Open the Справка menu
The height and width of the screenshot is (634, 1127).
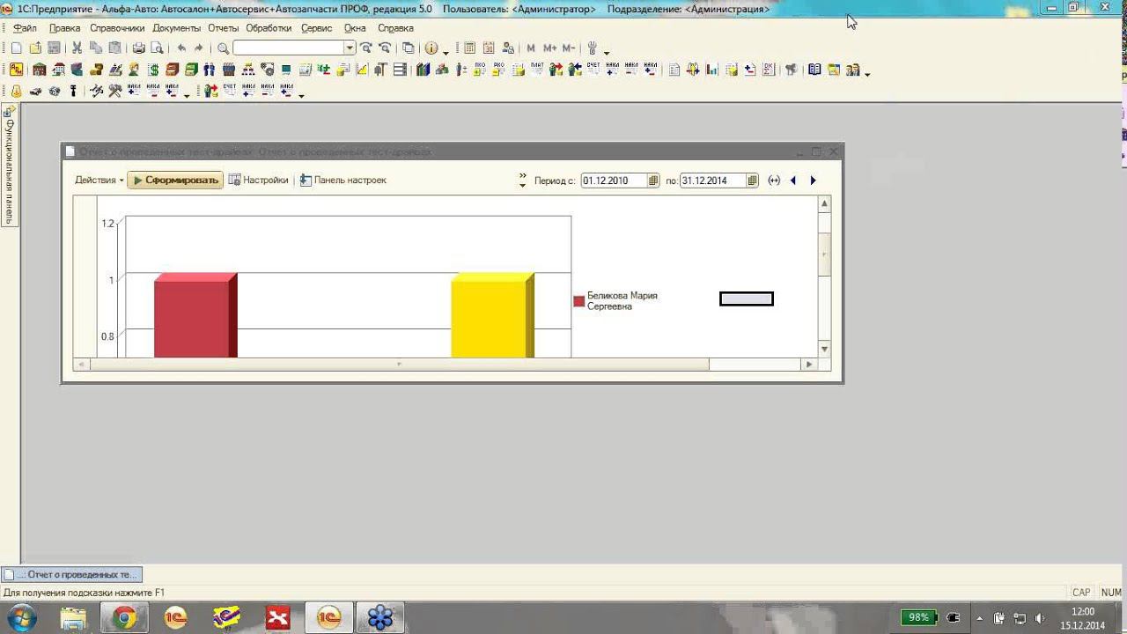(x=395, y=28)
